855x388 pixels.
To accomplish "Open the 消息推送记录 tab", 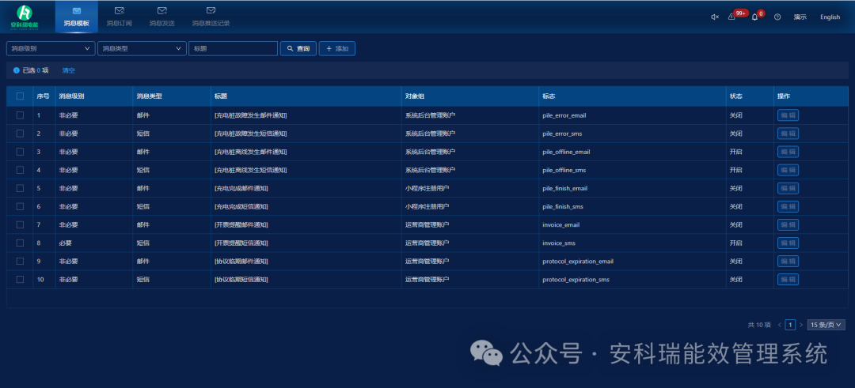I will point(211,17).
